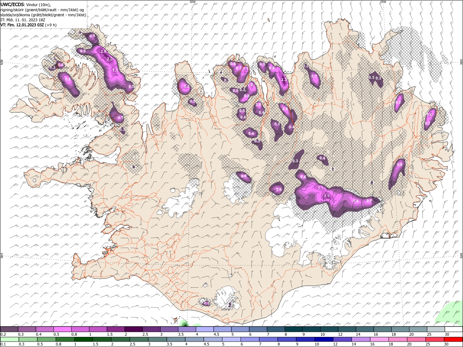Click the 20W longitude label

click(x=192, y=2)
